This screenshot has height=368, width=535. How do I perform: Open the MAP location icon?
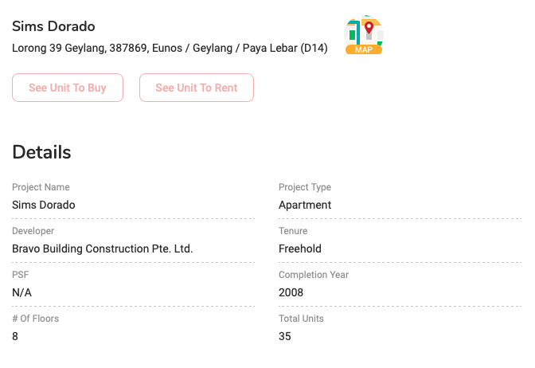coord(364,36)
